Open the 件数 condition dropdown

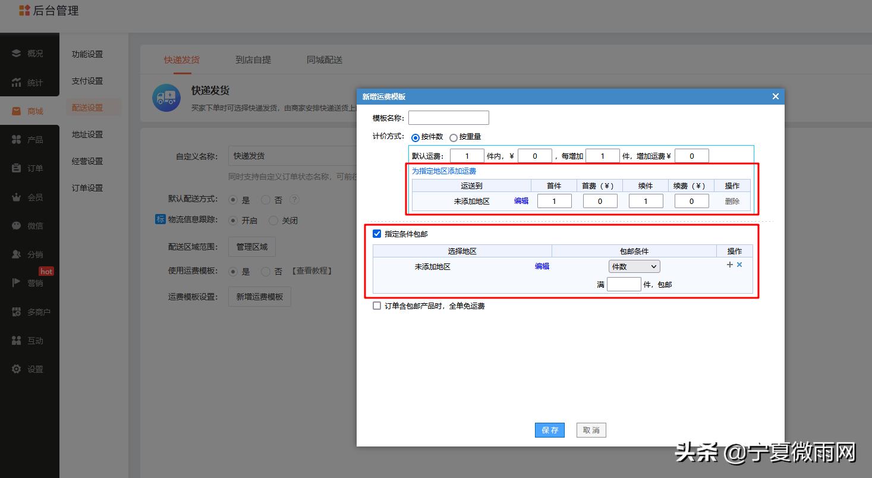(x=634, y=266)
